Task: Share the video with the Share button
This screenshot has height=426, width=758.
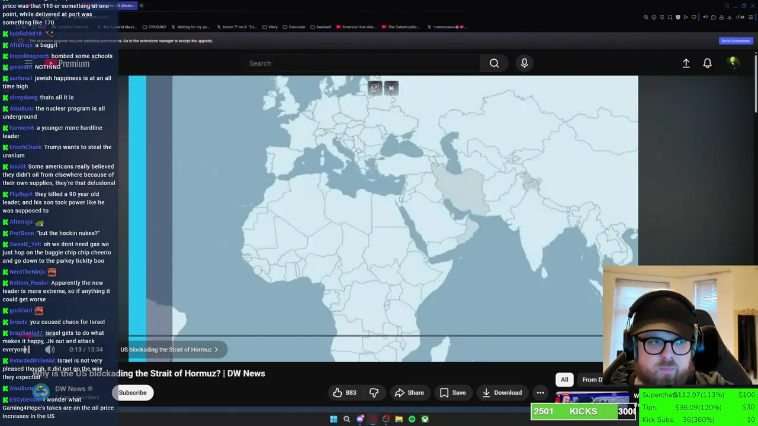Action: pos(409,393)
